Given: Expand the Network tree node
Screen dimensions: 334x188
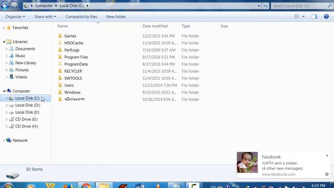Looking at the screenshot, I should click(x=4, y=140).
